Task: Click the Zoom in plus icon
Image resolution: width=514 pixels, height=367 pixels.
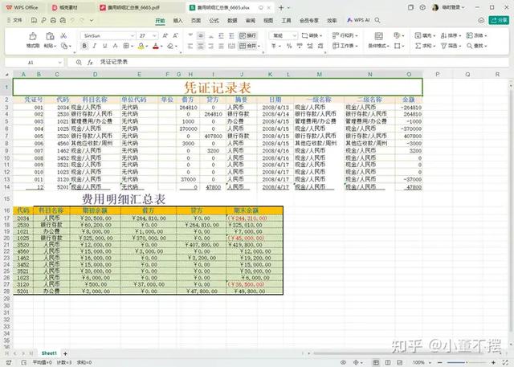Action: point(493,362)
